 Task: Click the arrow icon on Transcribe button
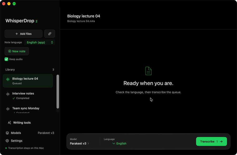(221, 142)
